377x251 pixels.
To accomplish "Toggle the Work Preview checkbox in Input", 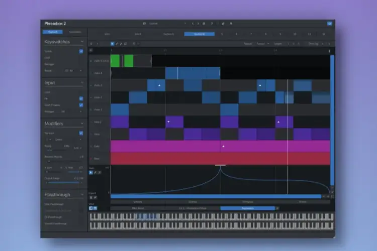I will click(81, 105).
